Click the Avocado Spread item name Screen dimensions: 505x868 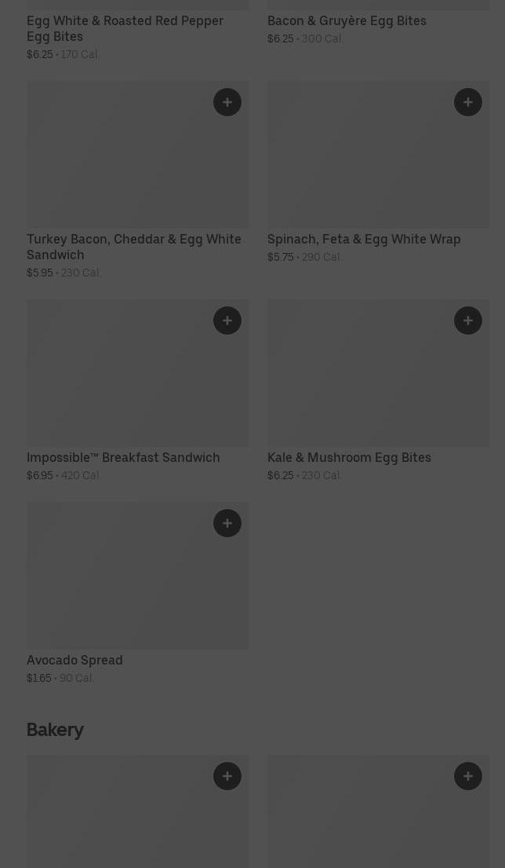pyautogui.click(x=74, y=660)
